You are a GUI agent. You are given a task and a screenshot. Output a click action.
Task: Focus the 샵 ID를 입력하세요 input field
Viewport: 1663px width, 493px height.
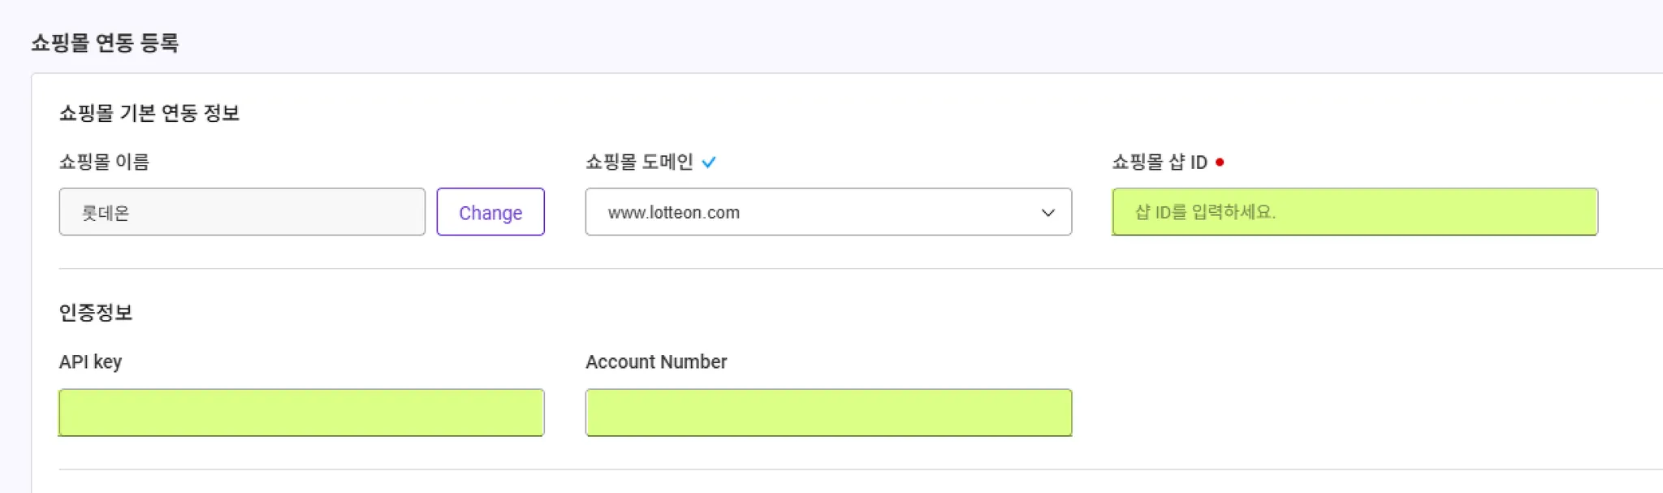tap(1354, 212)
